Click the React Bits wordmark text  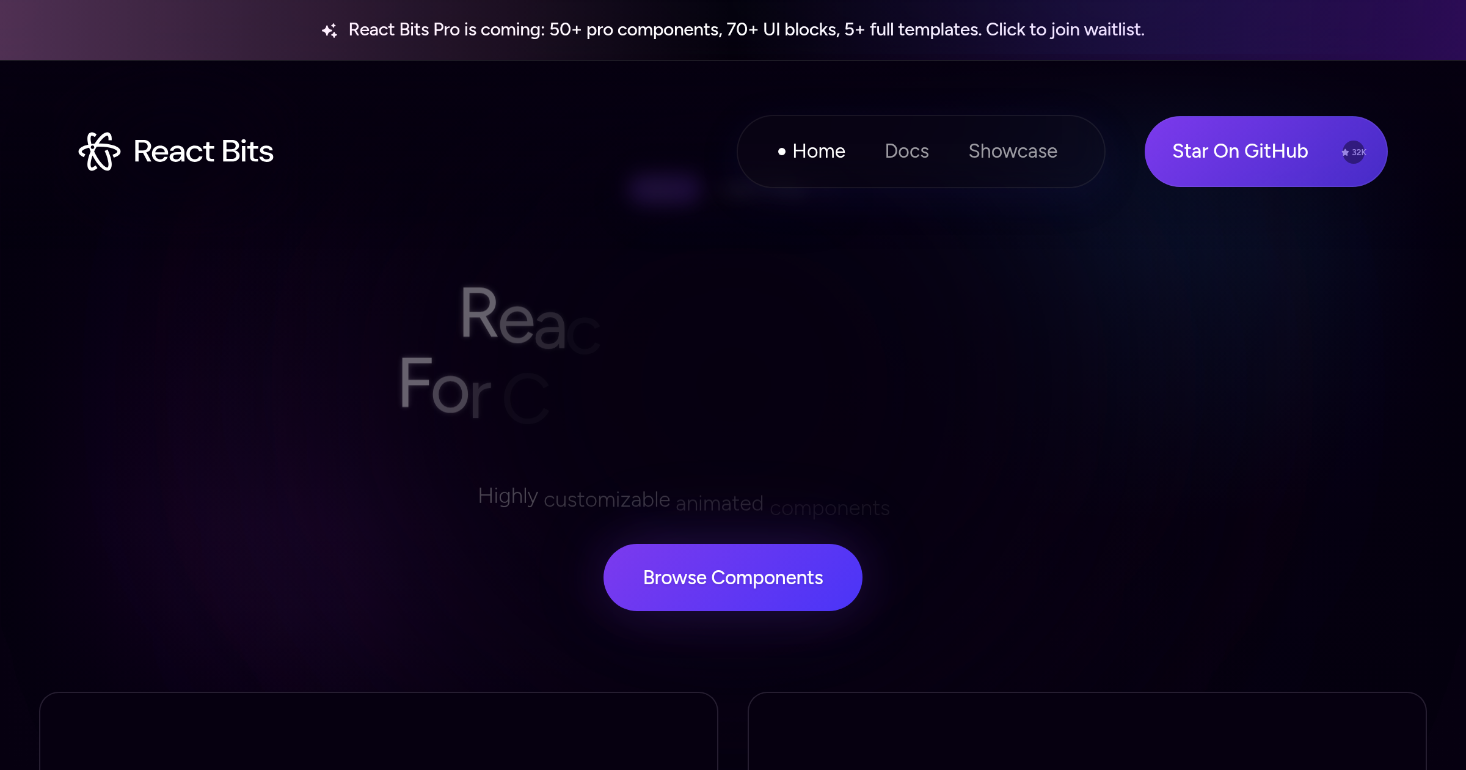click(x=203, y=152)
